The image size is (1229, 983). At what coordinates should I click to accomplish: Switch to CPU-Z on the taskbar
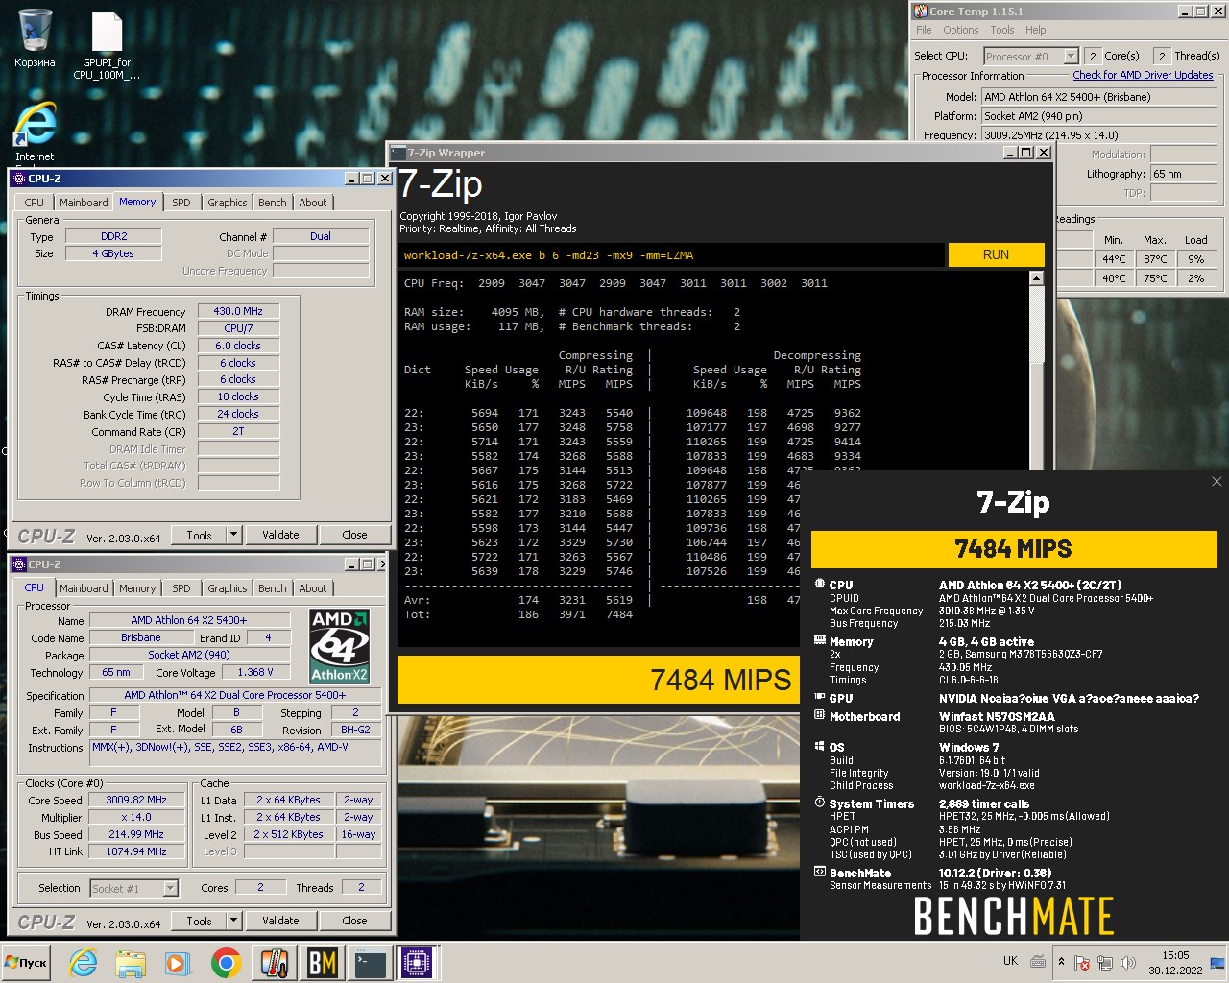click(x=417, y=963)
